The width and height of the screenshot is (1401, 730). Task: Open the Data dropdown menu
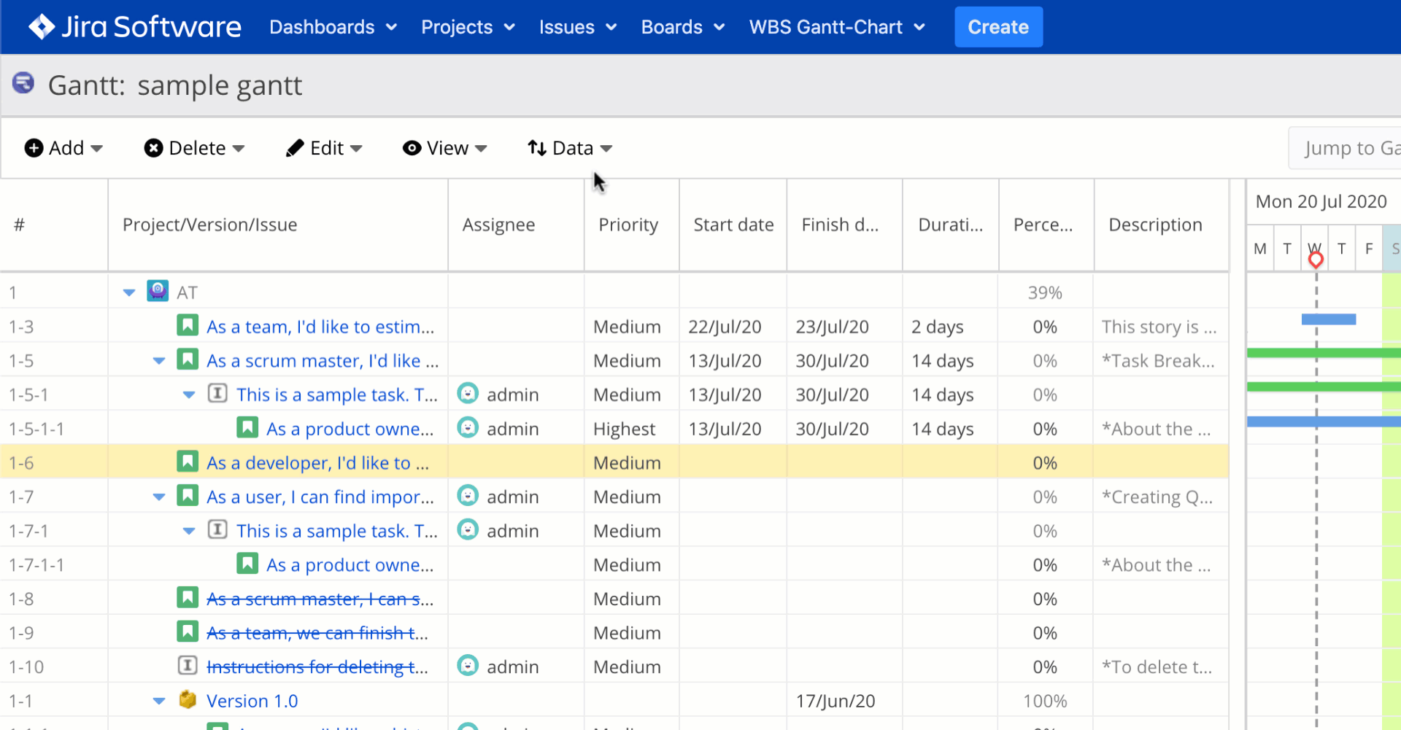coord(570,148)
